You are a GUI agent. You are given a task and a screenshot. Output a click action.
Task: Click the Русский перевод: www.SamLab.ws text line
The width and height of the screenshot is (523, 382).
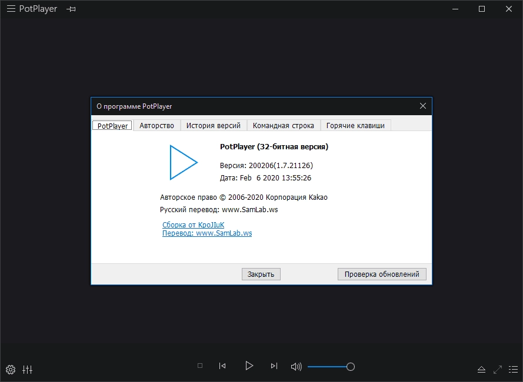[219, 210]
